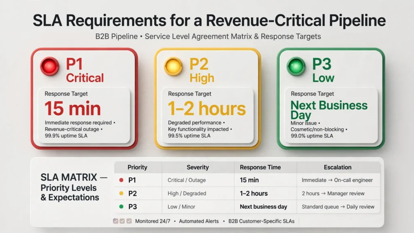Click the large '1–2 hours' response target
This screenshot has width=414, height=233.
coord(207,108)
